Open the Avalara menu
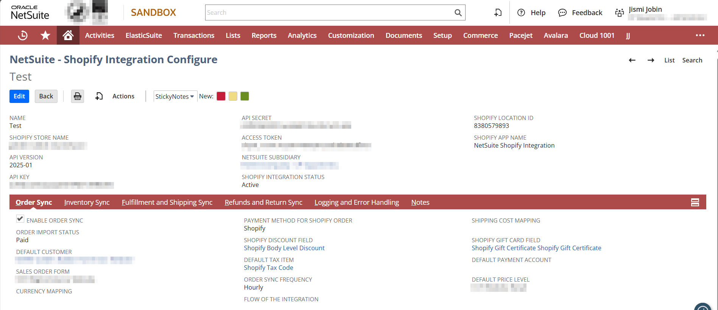This screenshot has width=718, height=310. pos(556,35)
